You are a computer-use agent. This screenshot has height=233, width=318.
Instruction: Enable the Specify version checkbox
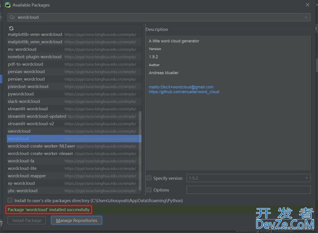149,178
